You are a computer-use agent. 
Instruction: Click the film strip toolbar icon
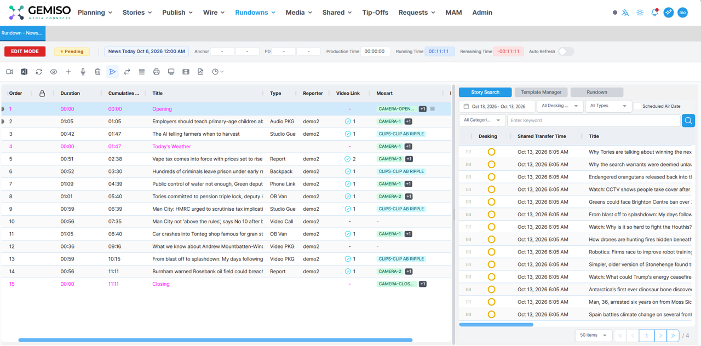pyautogui.click(x=186, y=72)
